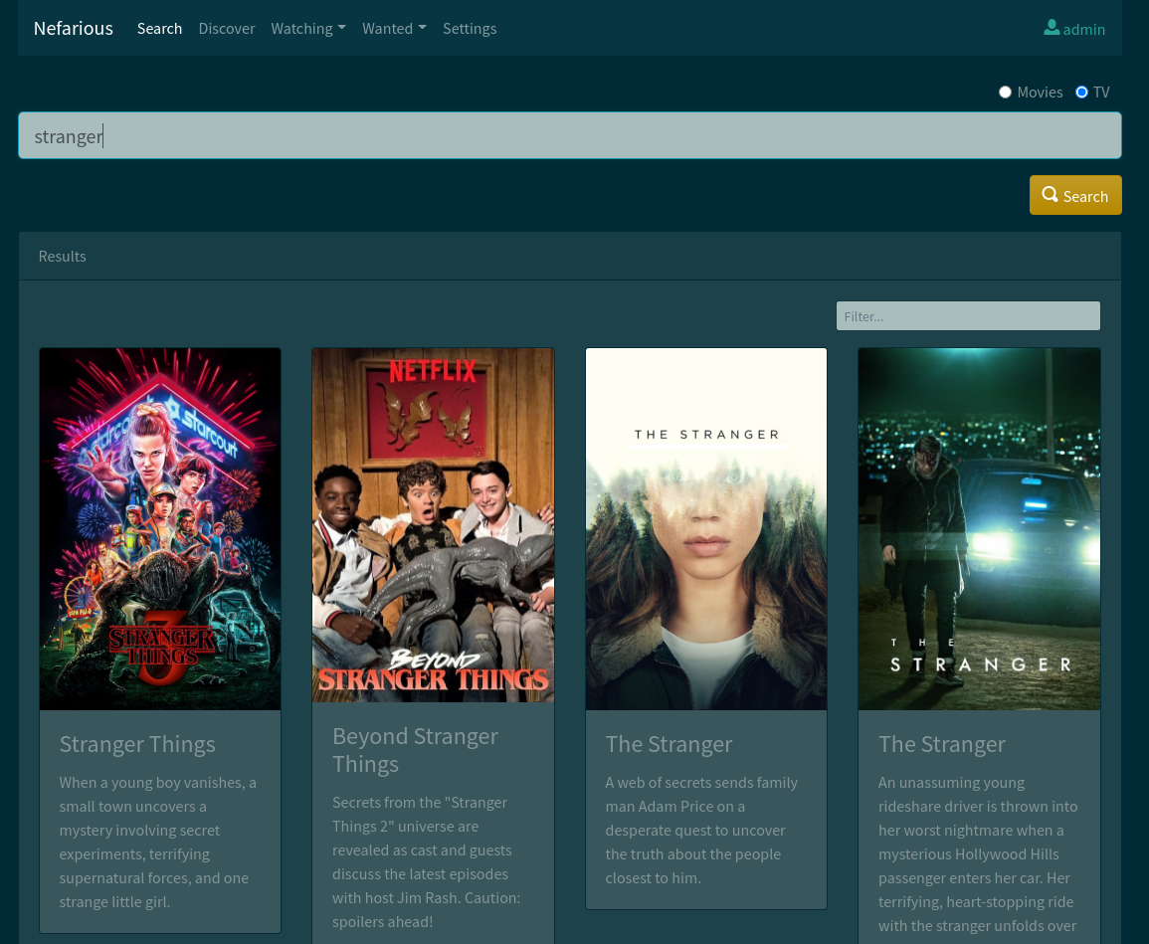Click the 'Secrets from the Stranger Things 2' description

tap(427, 861)
